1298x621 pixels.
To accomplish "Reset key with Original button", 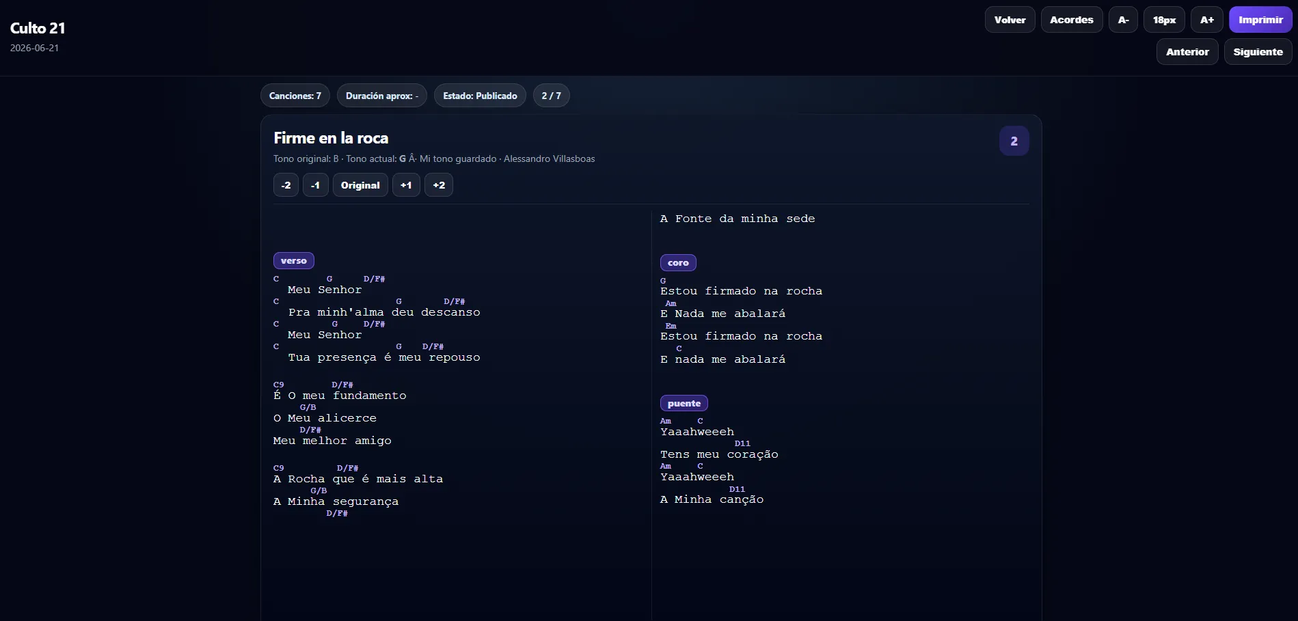I will click(x=360, y=185).
